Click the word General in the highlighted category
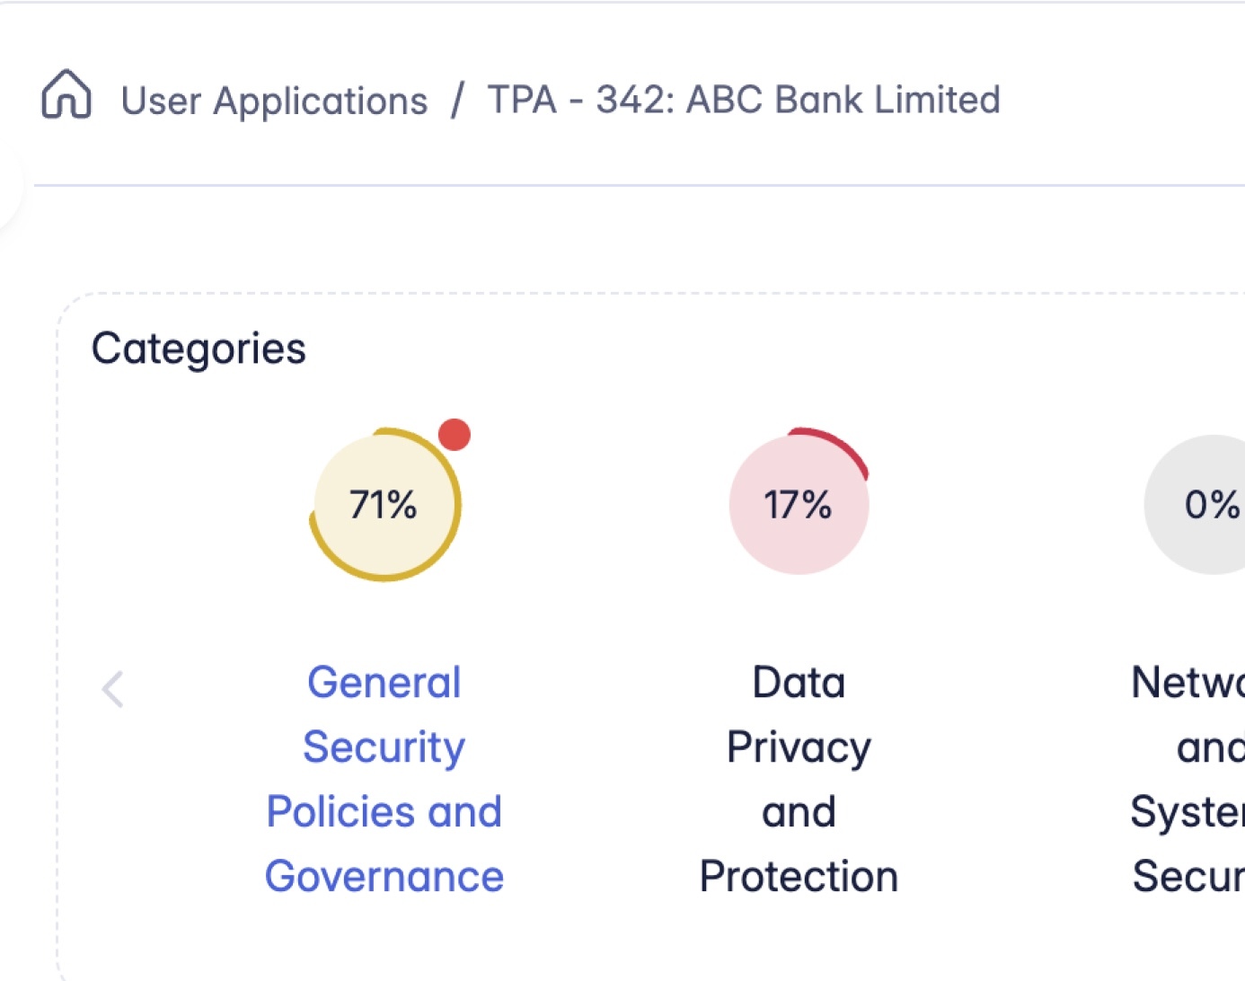Viewport: 1245px width, 981px height. tap(384, 682)
